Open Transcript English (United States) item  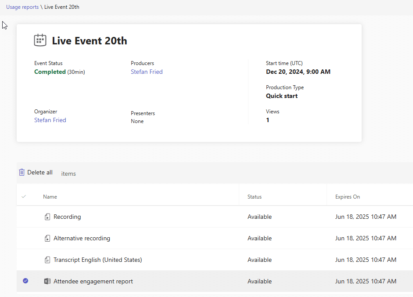point(97,260)
